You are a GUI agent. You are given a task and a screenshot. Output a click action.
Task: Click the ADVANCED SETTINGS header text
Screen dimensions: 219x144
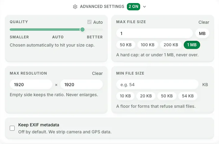click(102, 7)
